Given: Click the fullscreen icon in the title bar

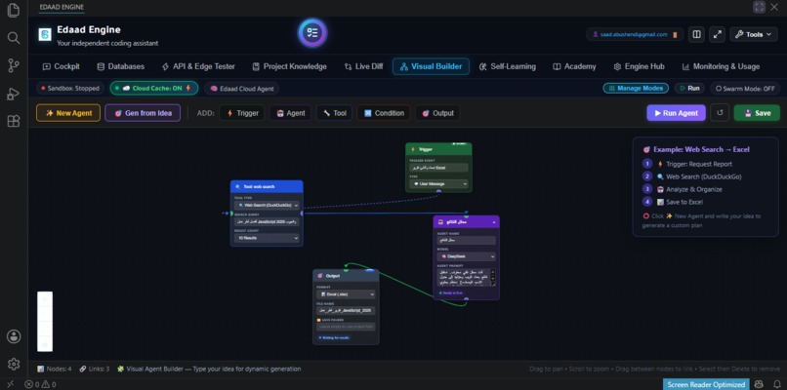Looking at the screenshot, I should (x=759, y=7).
